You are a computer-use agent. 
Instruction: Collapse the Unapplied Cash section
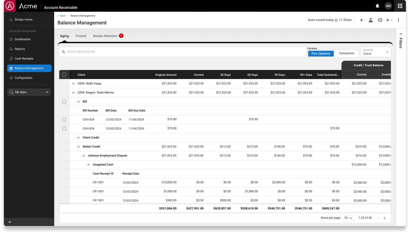[89, 164]
